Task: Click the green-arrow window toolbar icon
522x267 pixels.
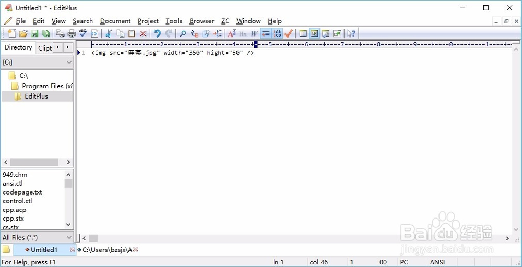Action: 337,33
